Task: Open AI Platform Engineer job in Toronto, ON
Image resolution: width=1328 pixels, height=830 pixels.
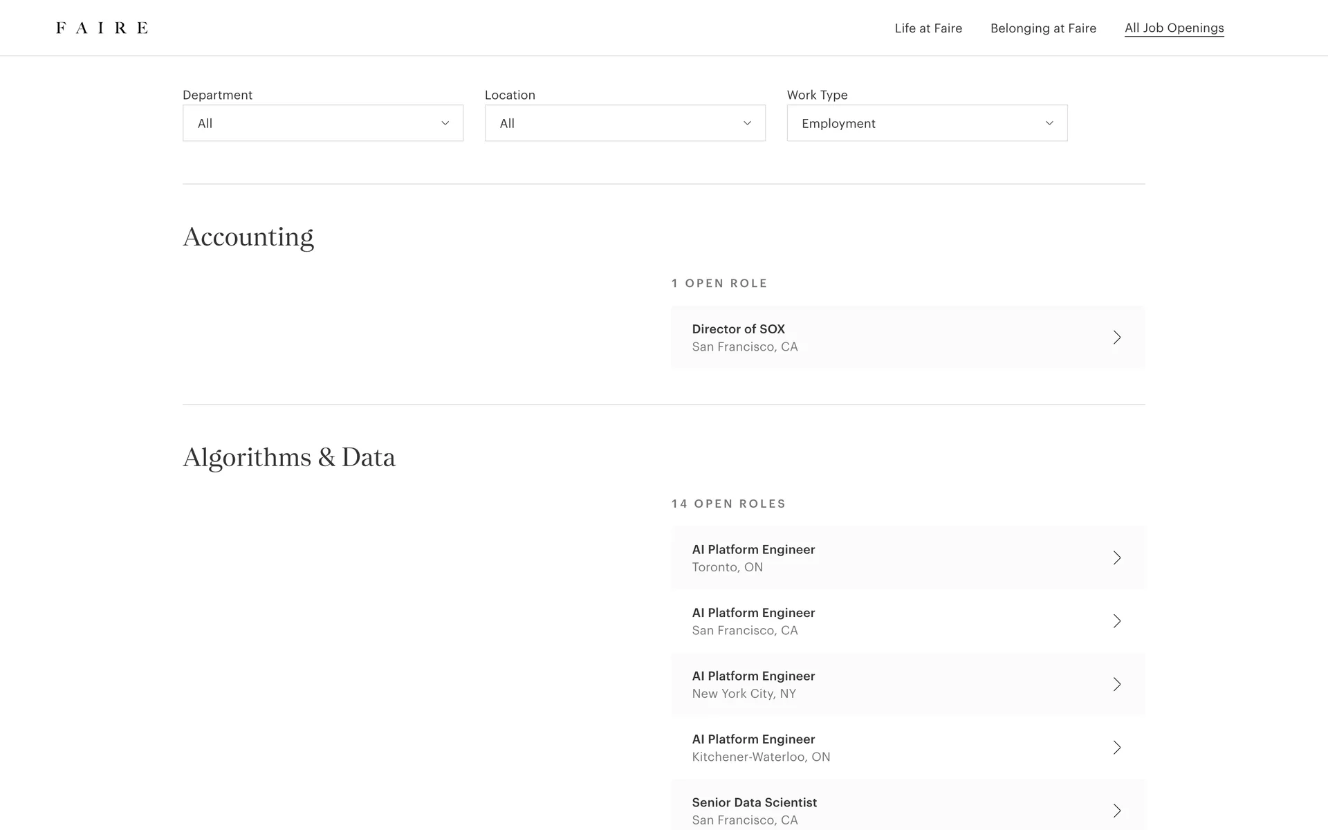Action: coord(753,550)
